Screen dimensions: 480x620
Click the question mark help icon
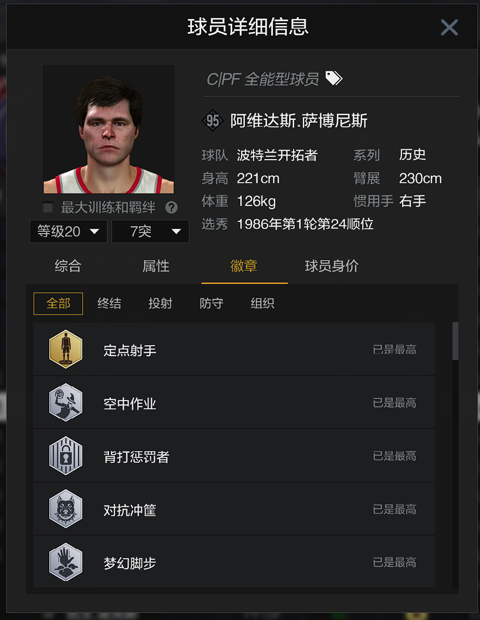[171, 208]
